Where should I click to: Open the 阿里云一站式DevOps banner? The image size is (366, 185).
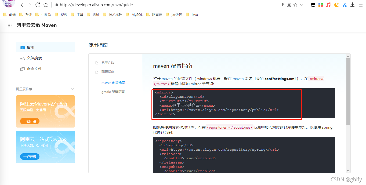point(45,147)
